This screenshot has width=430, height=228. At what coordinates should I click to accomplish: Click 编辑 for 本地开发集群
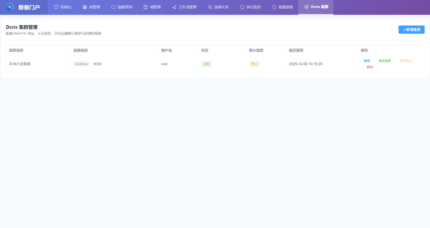point(367,61)
